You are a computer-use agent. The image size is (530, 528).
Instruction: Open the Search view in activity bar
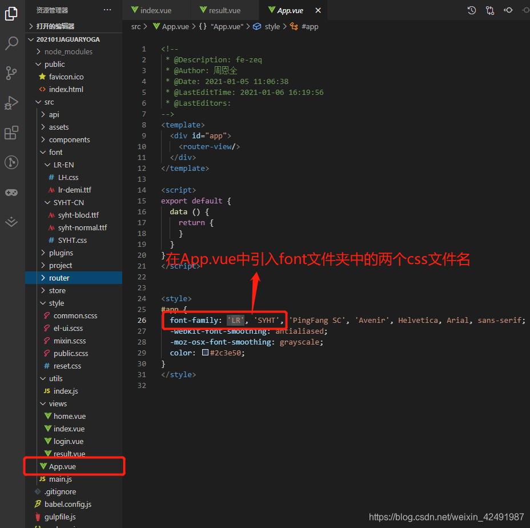(11, 43)
